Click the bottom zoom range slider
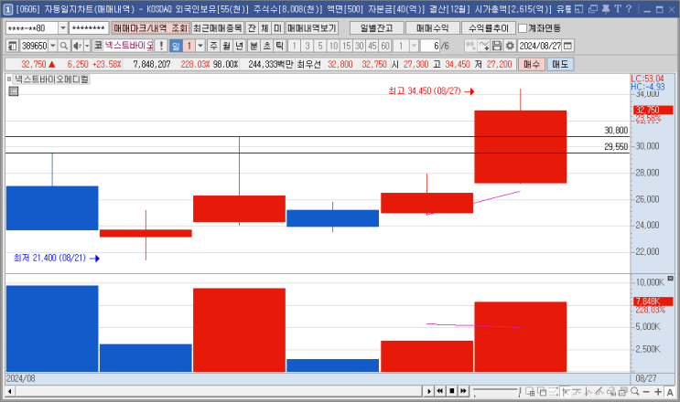This screenshot has height=402, width=680. [497, 391]
